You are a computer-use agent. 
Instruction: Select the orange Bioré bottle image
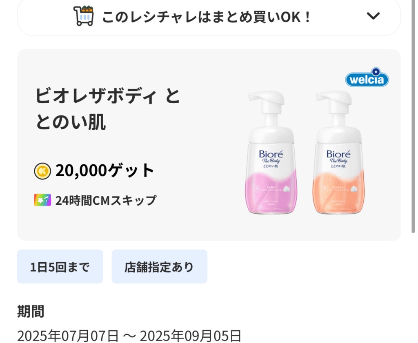[338, 152]
